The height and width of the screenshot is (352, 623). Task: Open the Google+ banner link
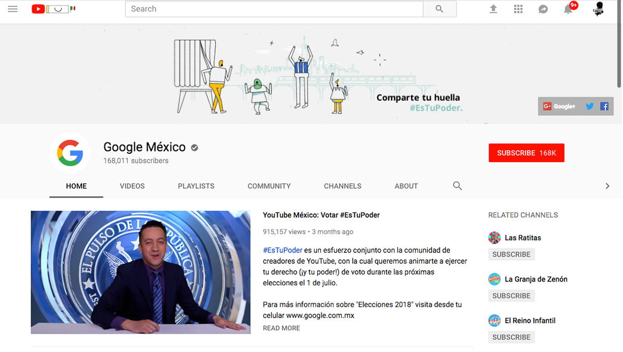pos(559,106)
